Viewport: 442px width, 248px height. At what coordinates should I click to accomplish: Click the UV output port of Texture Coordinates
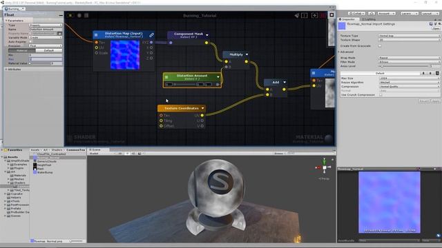(x=202, y=115)
